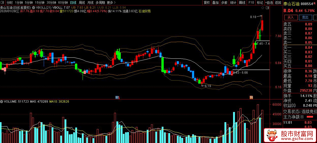Select the 60分钟 period tab

(63, 3)
